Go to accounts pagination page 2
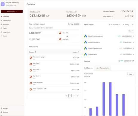Viewport: 138px width, 116px height. click(74, 96)
